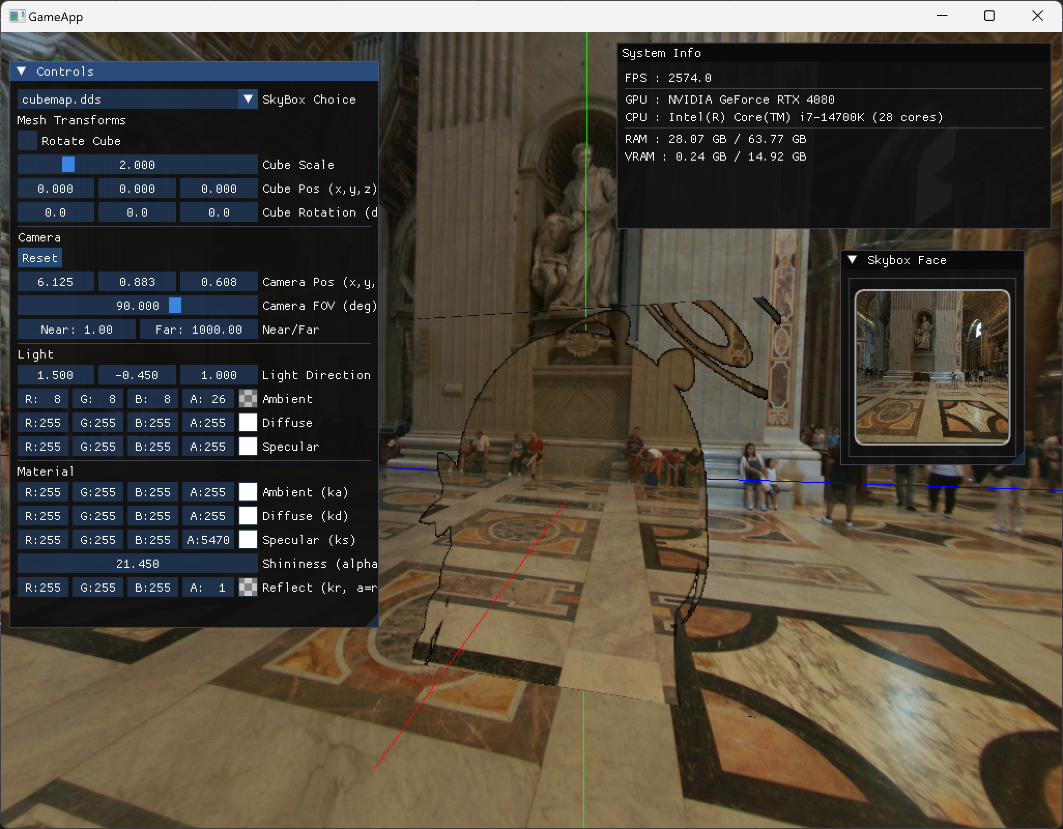The height and width of the screenshot is (829, 1063).
Task: Enable the Rotate Cube checkbox
Action: tap(27, 141)
